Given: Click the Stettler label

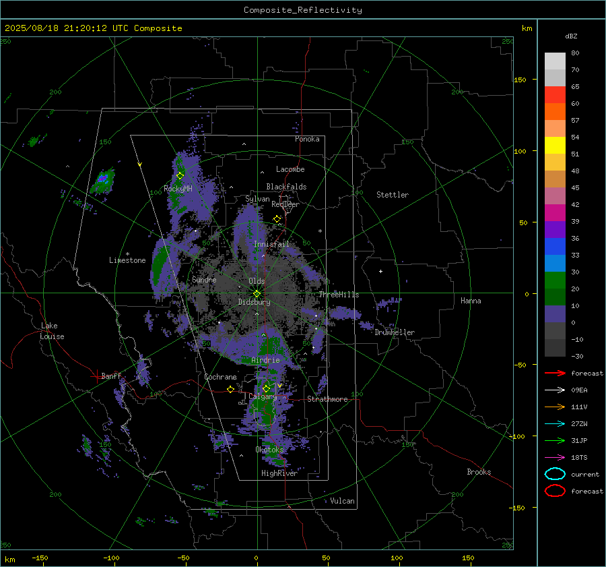Looking at the screenshot, I should 393,195.
